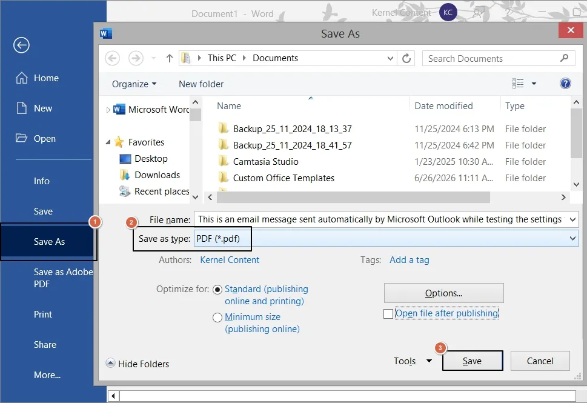
Task: Click the Name column header
Action: pos(229,106)
